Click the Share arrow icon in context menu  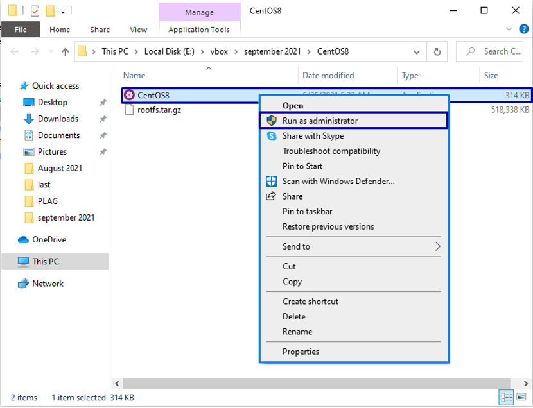coord(271,196)
